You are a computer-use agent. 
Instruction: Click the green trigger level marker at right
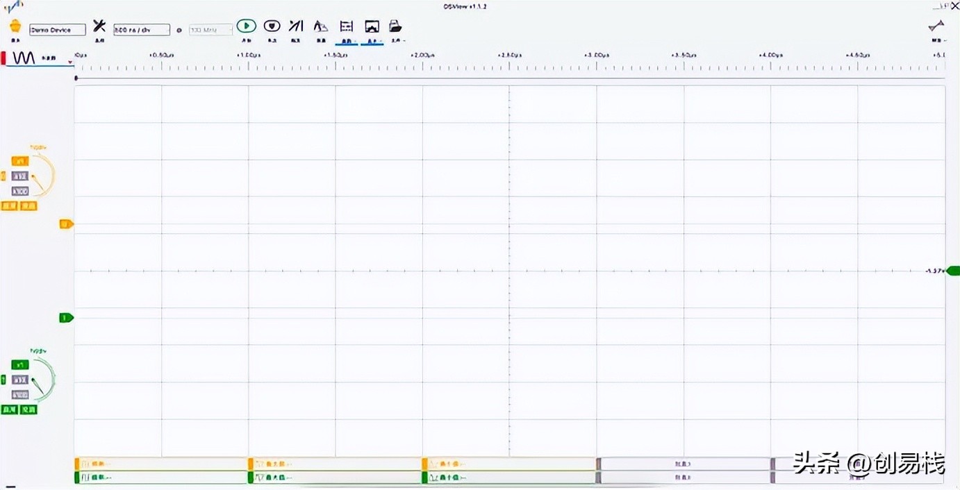[x=952, y=271]
